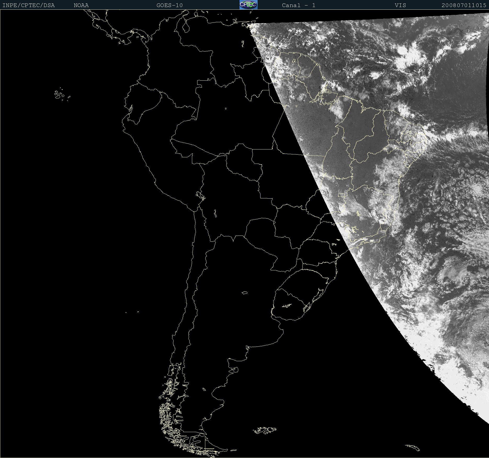Click the VIS label in header
This screenshot has width=489, height=458.
click(x=400, y=5)
